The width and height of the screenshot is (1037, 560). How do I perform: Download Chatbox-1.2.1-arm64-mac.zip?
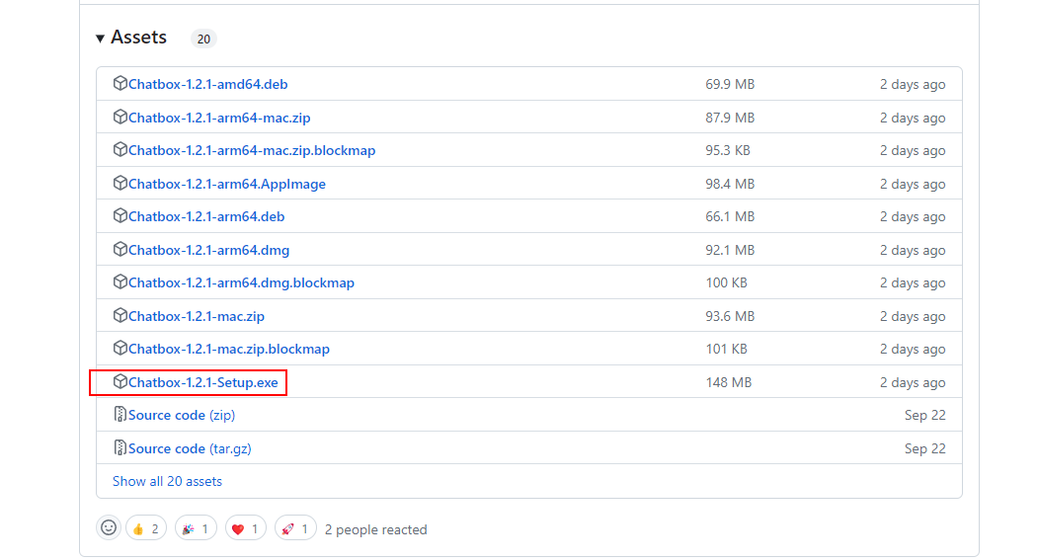click(219, 118)
